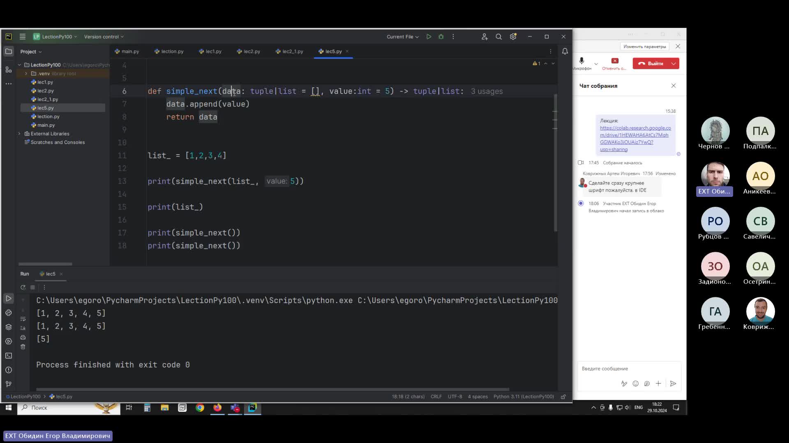Switch to lec2_1.py editor tab
Viewport: 789px width, 443px height.
(289, 51)
